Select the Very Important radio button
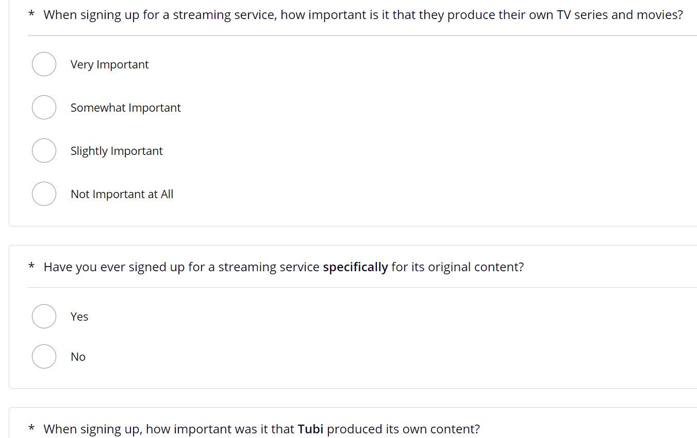The width and height of the screenshot is (697, 438). (x=44, y=64)
